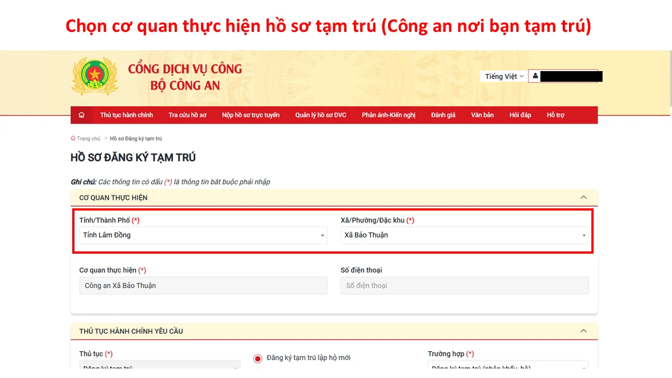Open the Nộp hồ sơ trực tuyến menu
Screen dimensions: 672x378
[251, 115]
